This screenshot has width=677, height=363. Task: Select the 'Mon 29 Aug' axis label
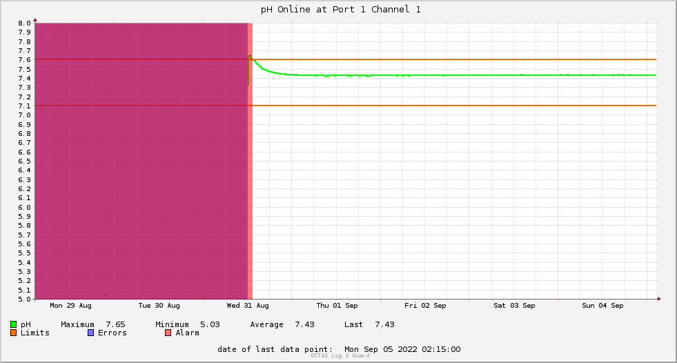71,306
